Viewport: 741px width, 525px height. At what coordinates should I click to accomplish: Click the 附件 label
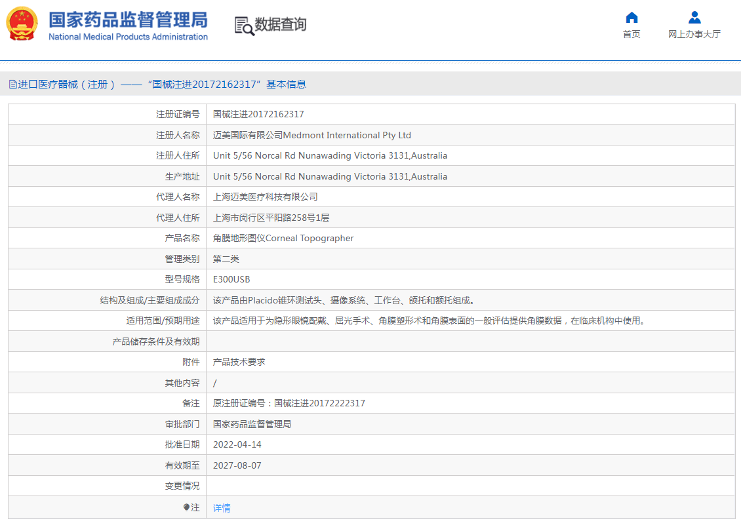[191, 362]
